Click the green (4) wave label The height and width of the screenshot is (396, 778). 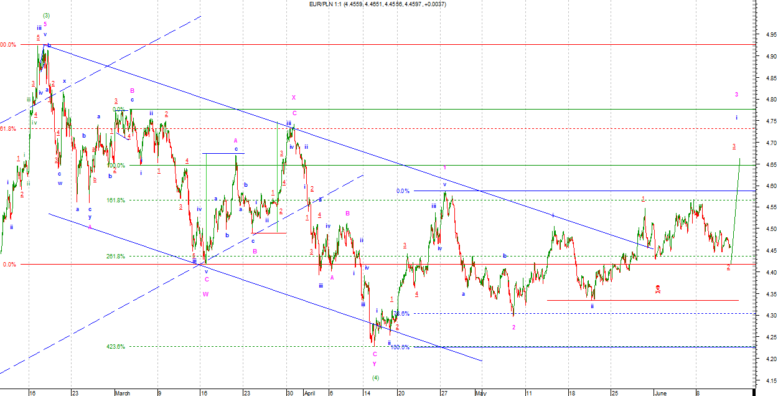[x=375, y=378]
